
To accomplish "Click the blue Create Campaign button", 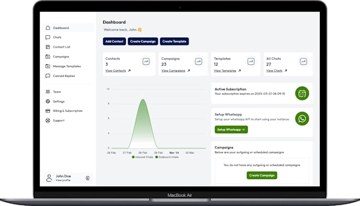I will [143, 42].
